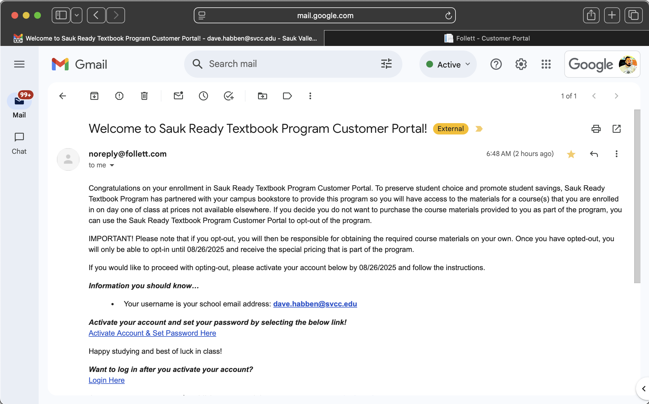
Task: Switch to Follett - Customer Portal tab
Action: point(486,38)
